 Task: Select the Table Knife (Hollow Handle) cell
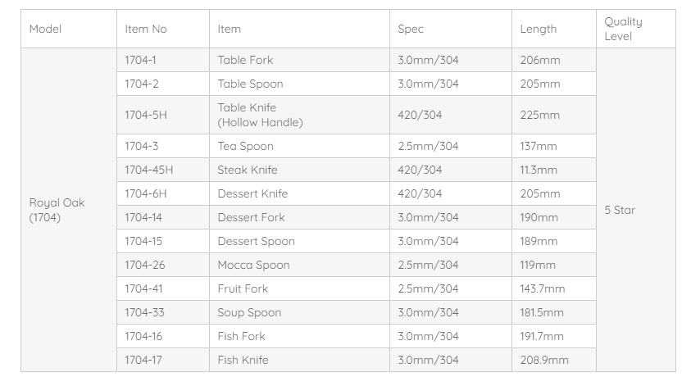(x=260, y=115)
